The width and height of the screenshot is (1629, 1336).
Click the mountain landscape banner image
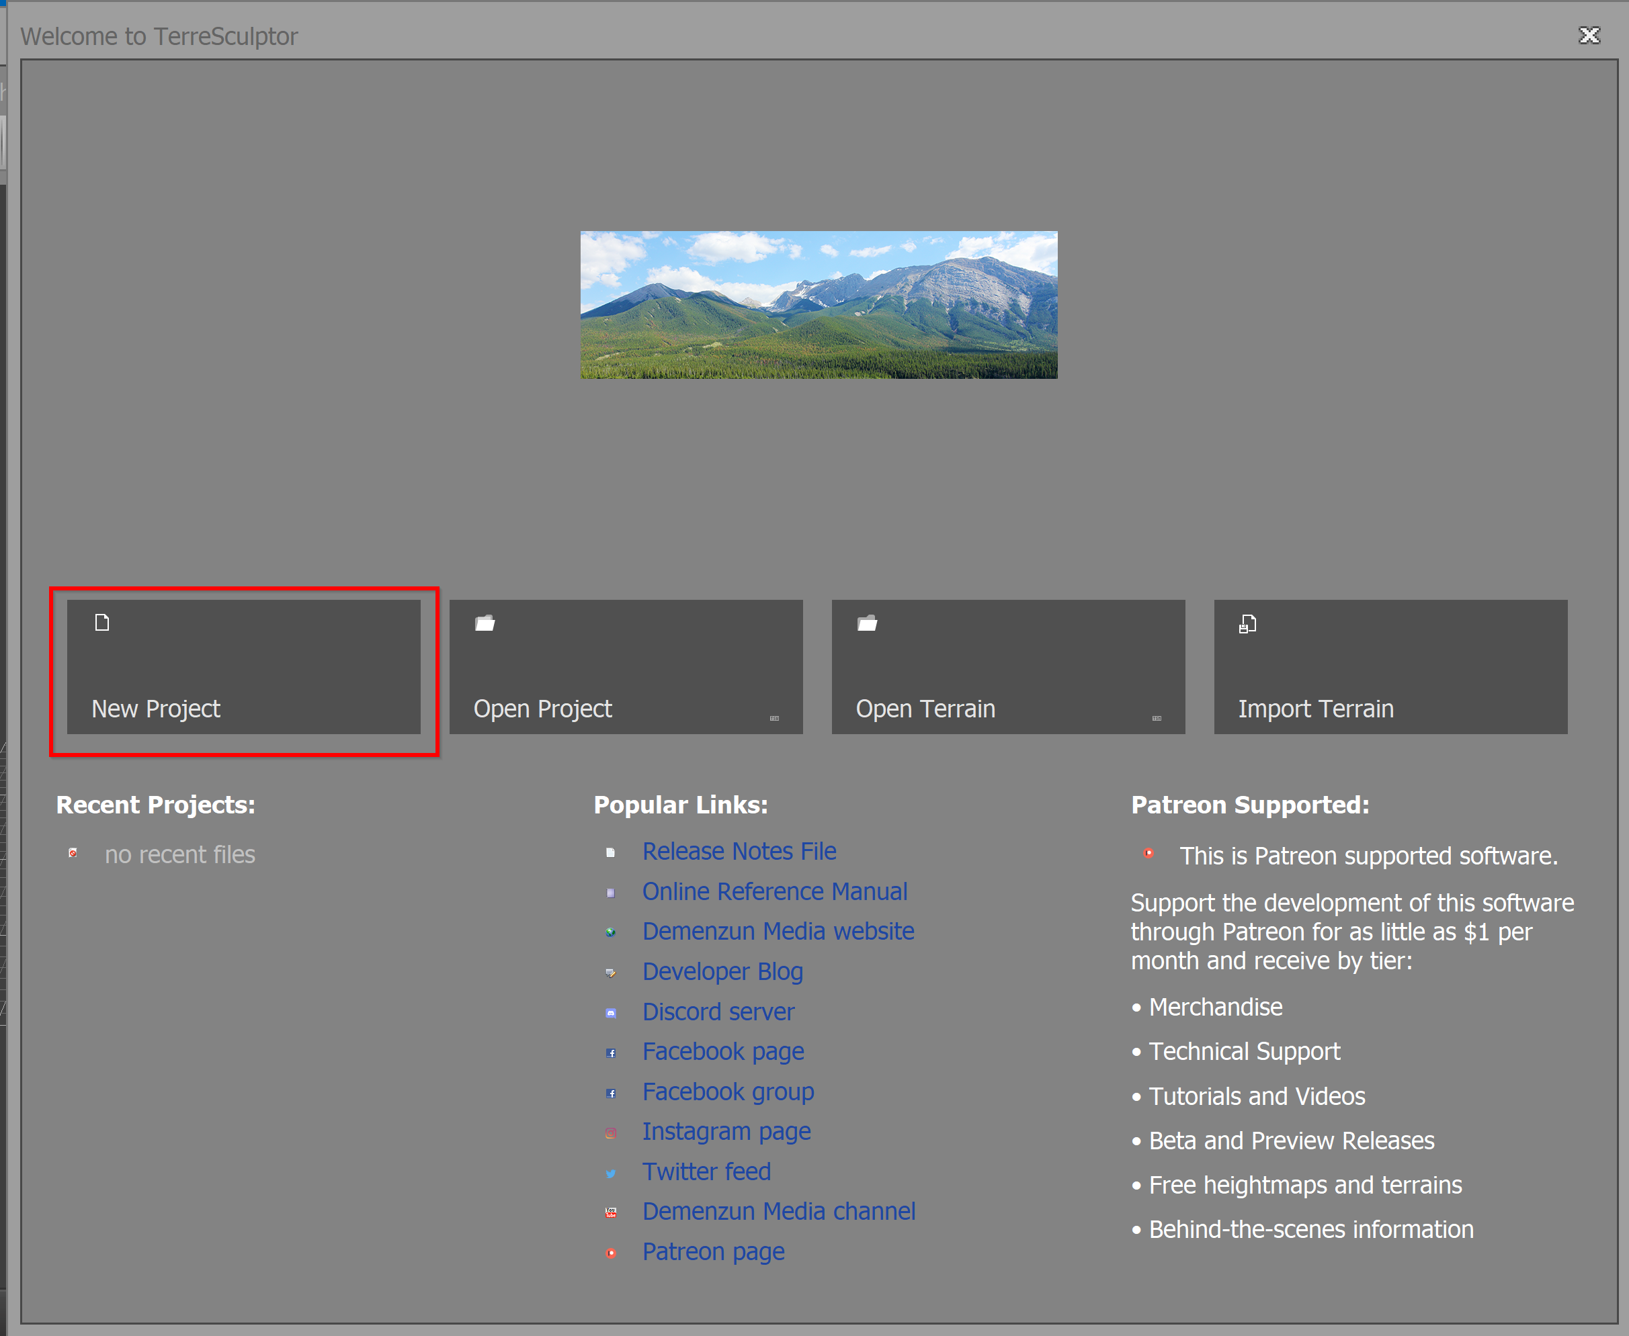819,305
